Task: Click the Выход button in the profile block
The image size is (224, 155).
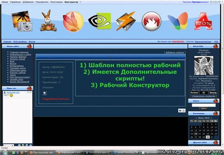Action: [213, 93]
